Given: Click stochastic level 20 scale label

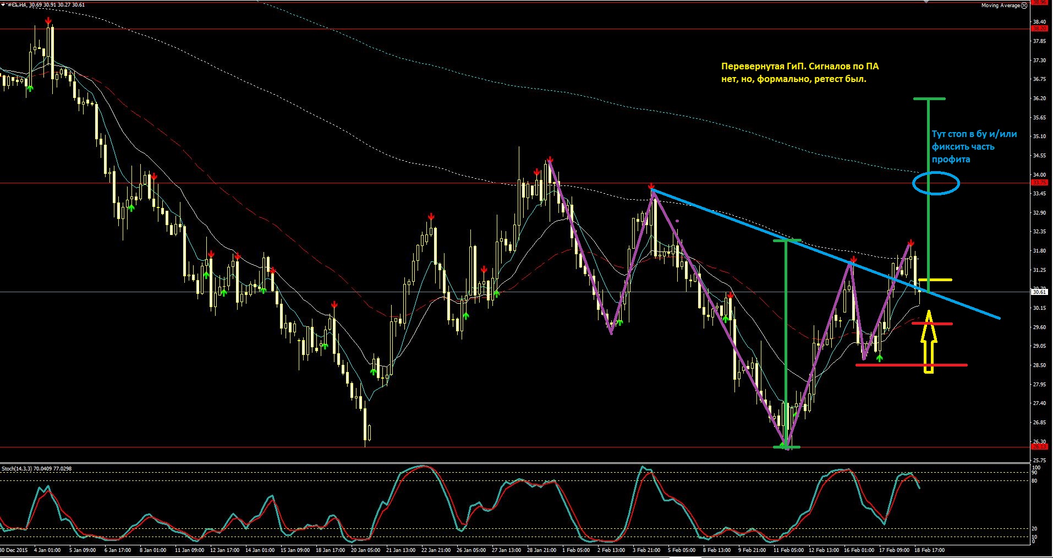Looking at the screenshot, I should [x=1035, y=529].
